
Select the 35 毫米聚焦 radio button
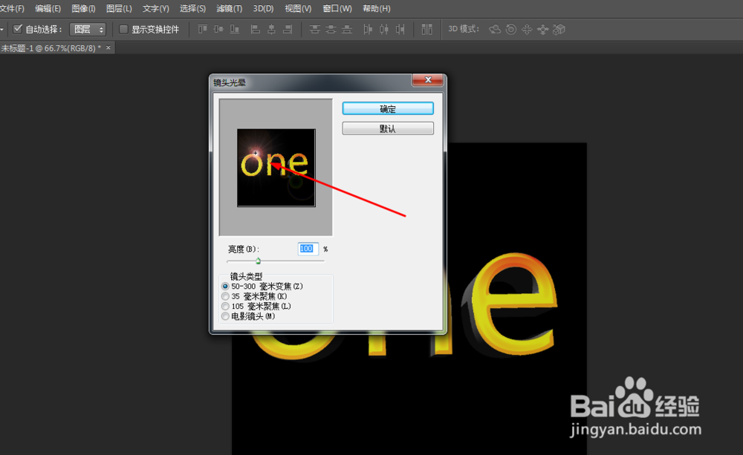225,296
